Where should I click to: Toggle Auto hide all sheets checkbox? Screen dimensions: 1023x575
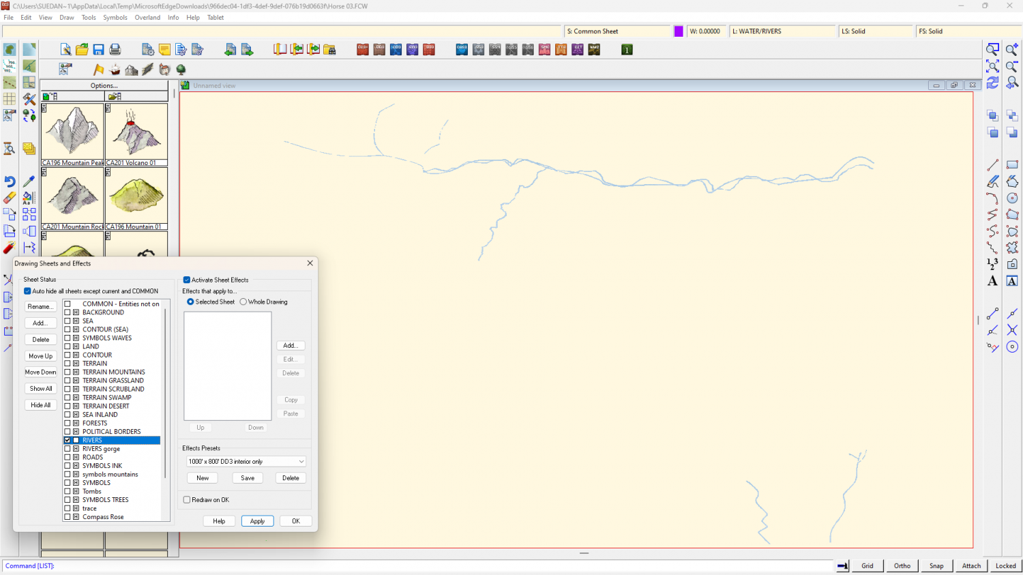point(28,291)
